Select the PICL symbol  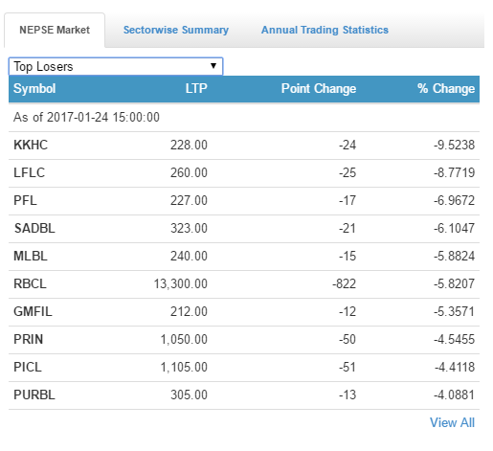pyautogui.click(x=28, y=367)
